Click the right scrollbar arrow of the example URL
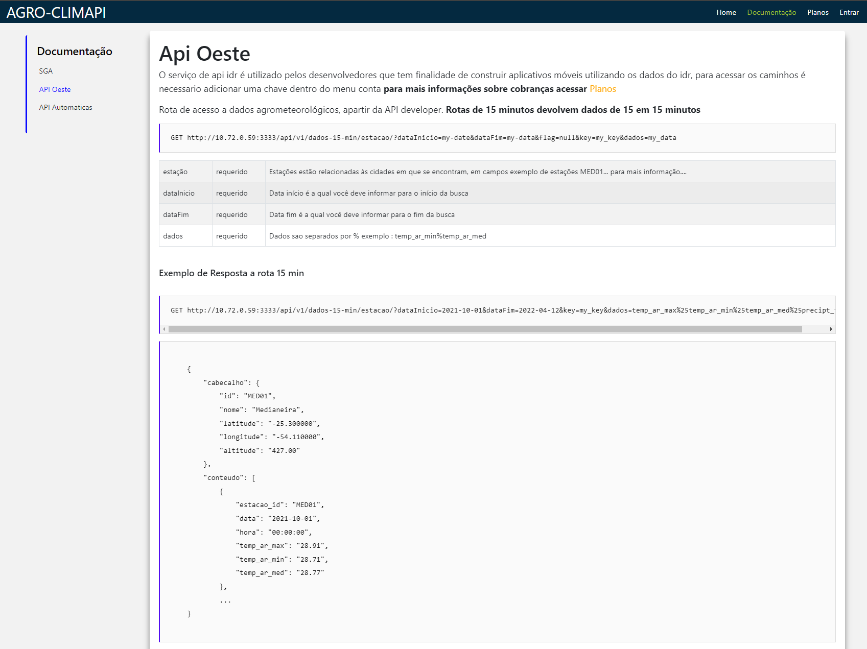Viewport: 867px width, 649px height. coord(831,329)
